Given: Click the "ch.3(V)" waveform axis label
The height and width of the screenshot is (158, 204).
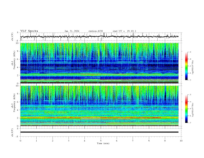Looking at the screenshot, I should [x=12, y=132].
